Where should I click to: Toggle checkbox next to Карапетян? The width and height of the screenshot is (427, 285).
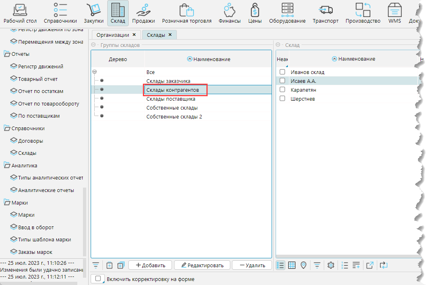coord(283,90)
